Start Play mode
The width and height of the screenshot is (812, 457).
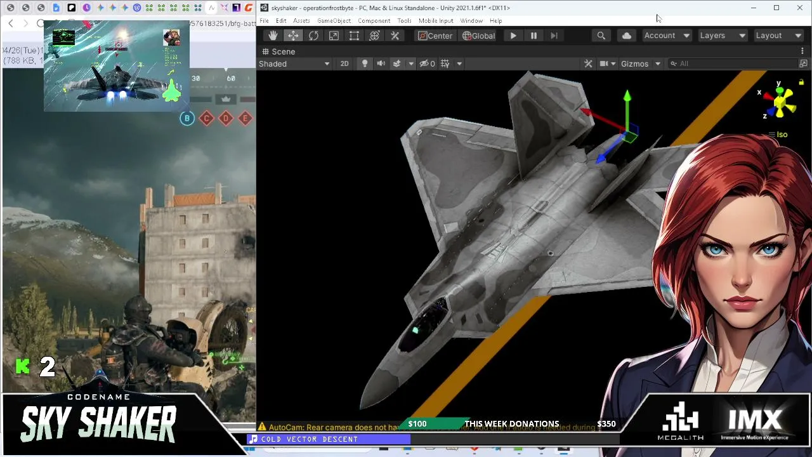(513, 36)
